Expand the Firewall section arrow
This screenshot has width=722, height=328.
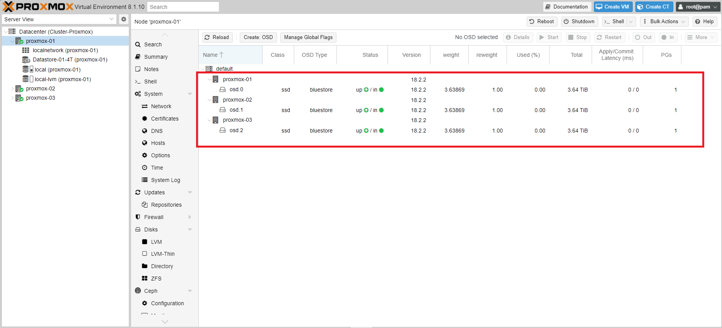[x=190, y=217]
